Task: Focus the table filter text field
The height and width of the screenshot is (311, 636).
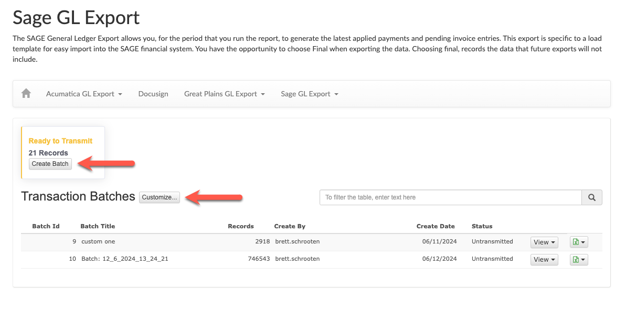Action: (x=451, y=197)
